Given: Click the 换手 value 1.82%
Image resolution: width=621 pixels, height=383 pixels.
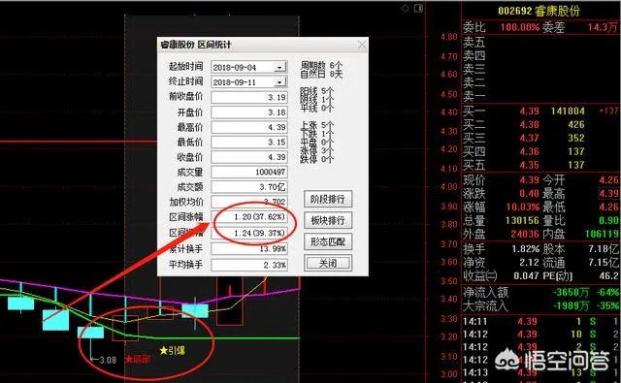Looking at the screenshot, I should [x=526, y=249].
